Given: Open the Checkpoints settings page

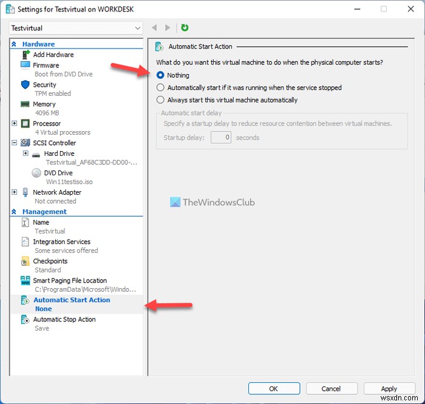Looking at the screenshot, I should pyautogui.click(x=50, y=261).
